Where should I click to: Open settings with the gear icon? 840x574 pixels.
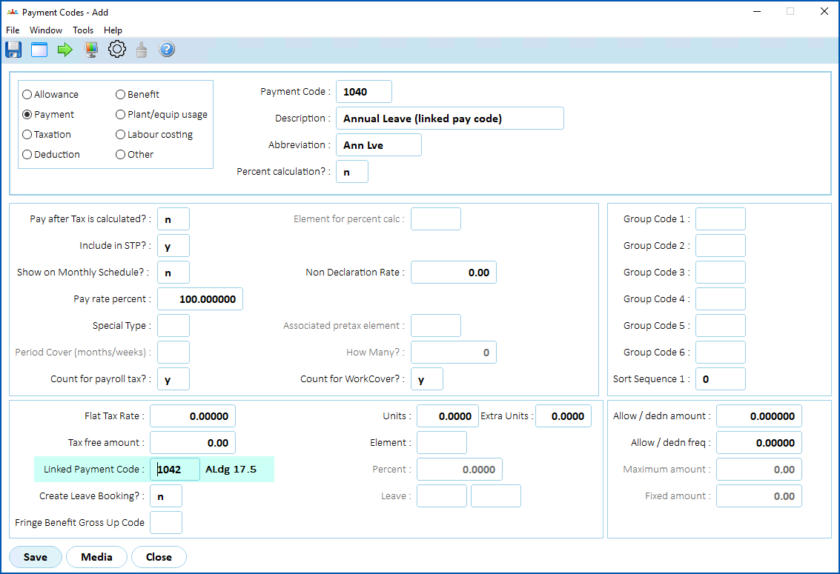117,50
